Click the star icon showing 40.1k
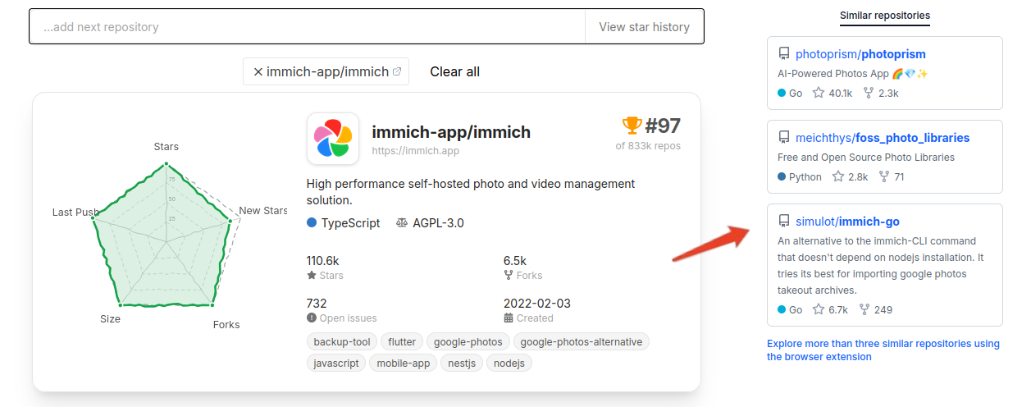 819,93
